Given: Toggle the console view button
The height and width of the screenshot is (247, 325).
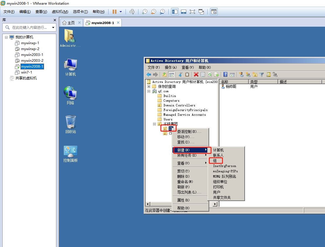Looking at the screenshot, I should 214,12.
